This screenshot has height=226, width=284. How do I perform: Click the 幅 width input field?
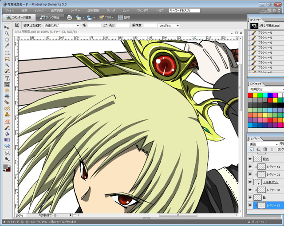[x=94, y=25]
